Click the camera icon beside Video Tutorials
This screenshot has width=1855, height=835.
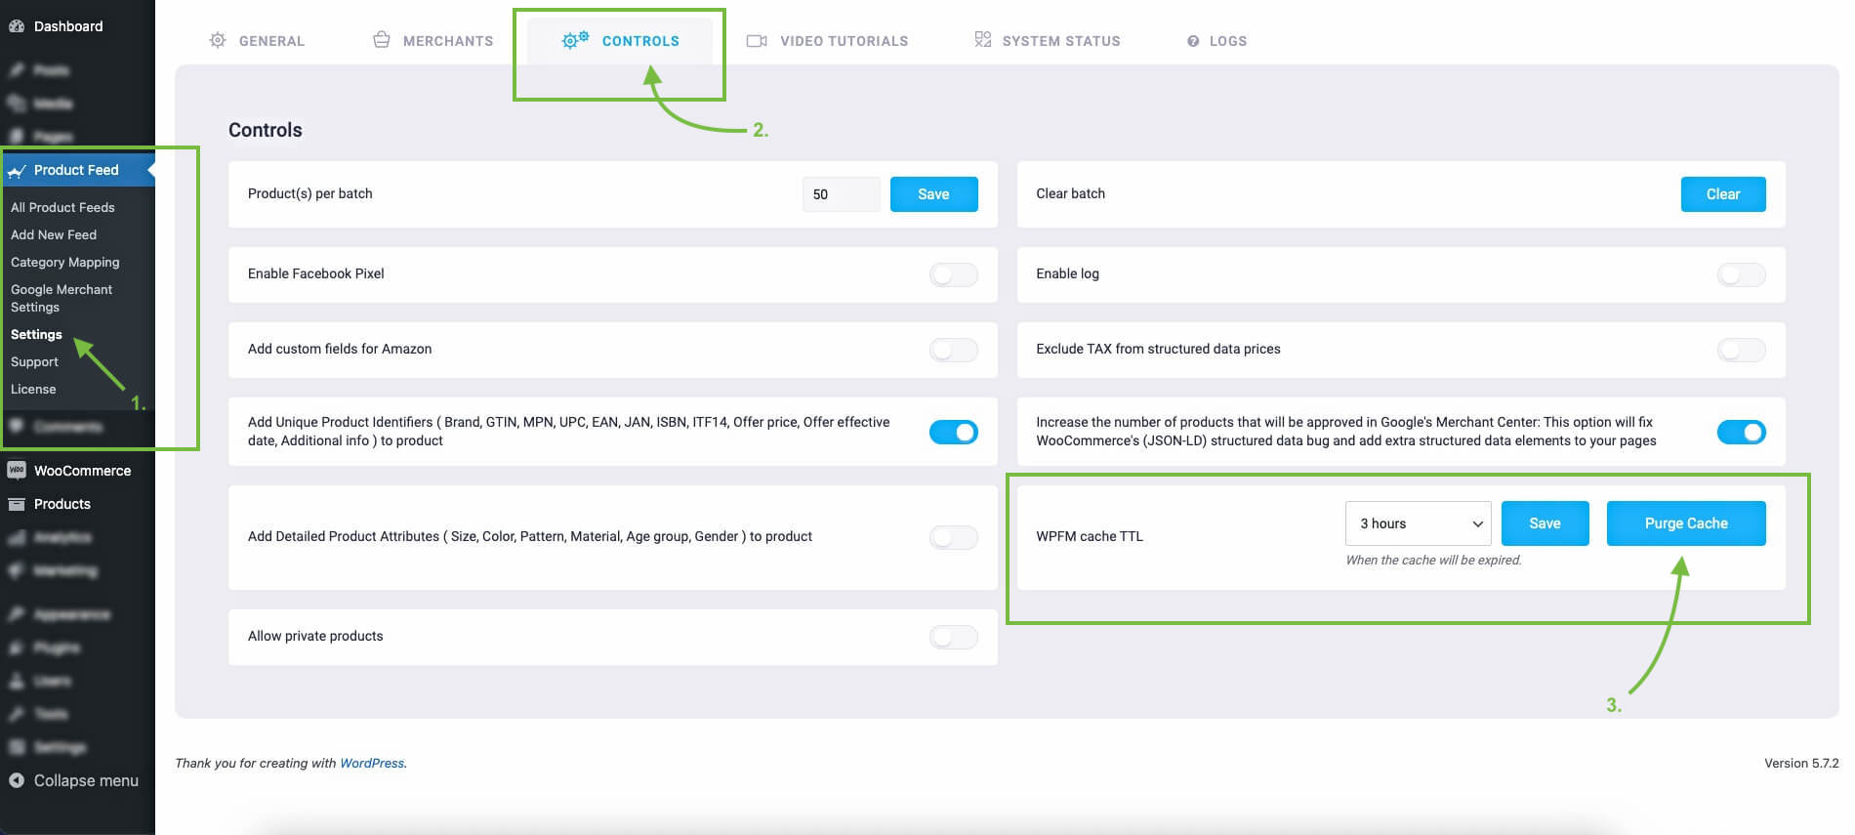point(757,41)
